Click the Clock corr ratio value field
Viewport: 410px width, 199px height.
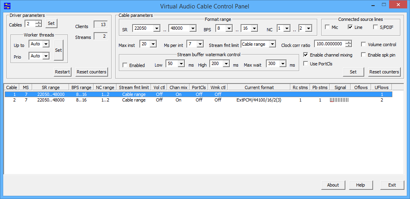(330, 44)
